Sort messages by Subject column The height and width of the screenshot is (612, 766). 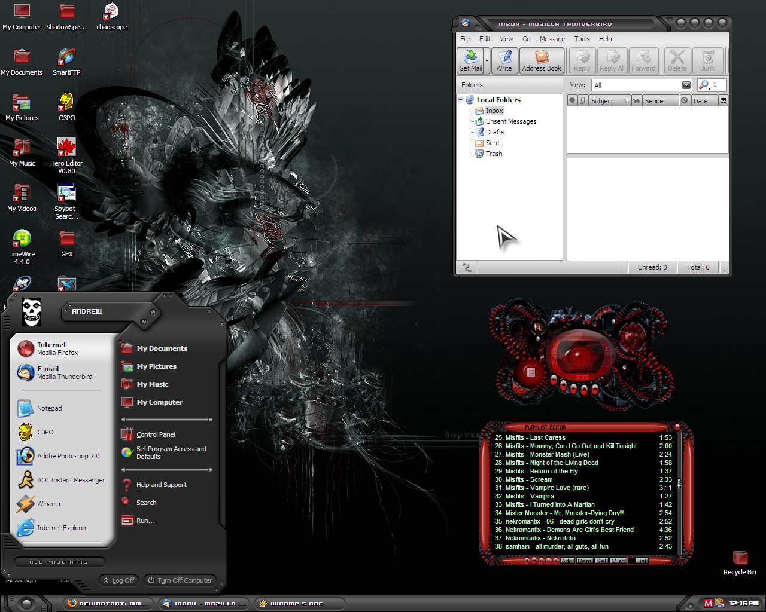[610, 100]
